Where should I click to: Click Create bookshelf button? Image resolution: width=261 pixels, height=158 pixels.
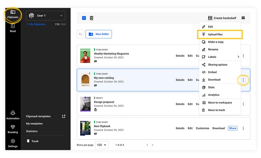[x=222, y=18]
